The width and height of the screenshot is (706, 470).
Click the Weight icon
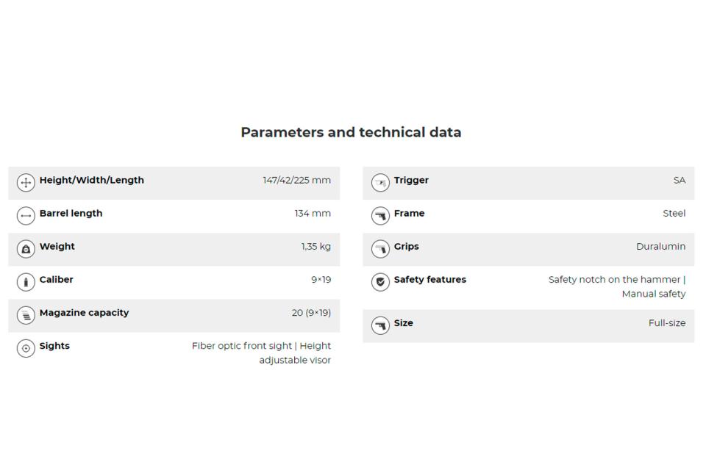point(26,249)
